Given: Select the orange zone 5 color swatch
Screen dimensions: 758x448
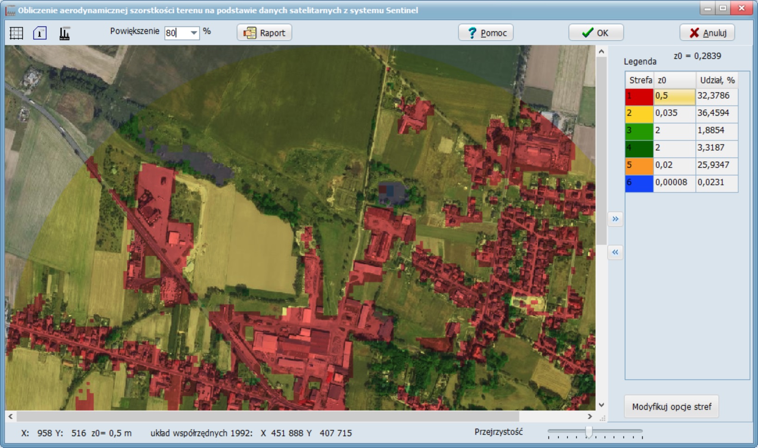Looking at the screenshot, I should 639,166.
